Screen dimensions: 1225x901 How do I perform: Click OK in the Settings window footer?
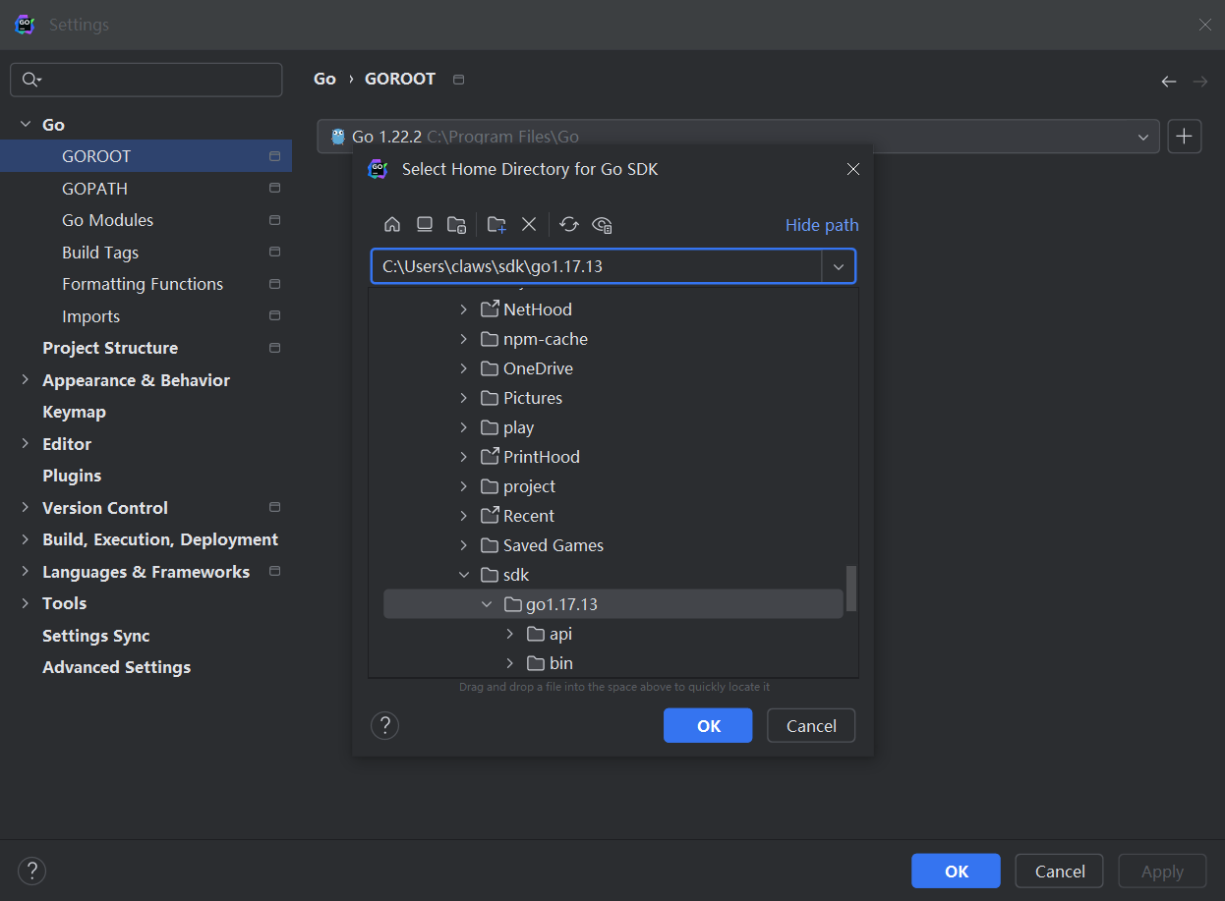coord(956,872)
